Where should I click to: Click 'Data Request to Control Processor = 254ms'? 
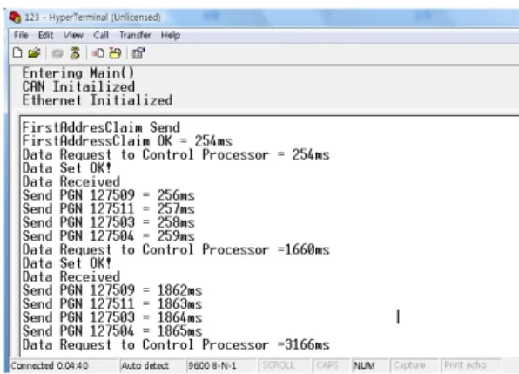[176, 154]
